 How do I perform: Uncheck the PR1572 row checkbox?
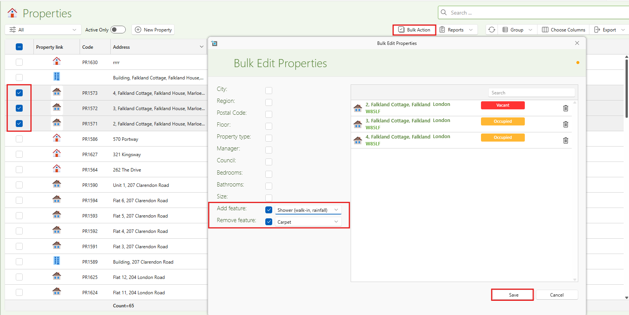click(x=19, y=108)
